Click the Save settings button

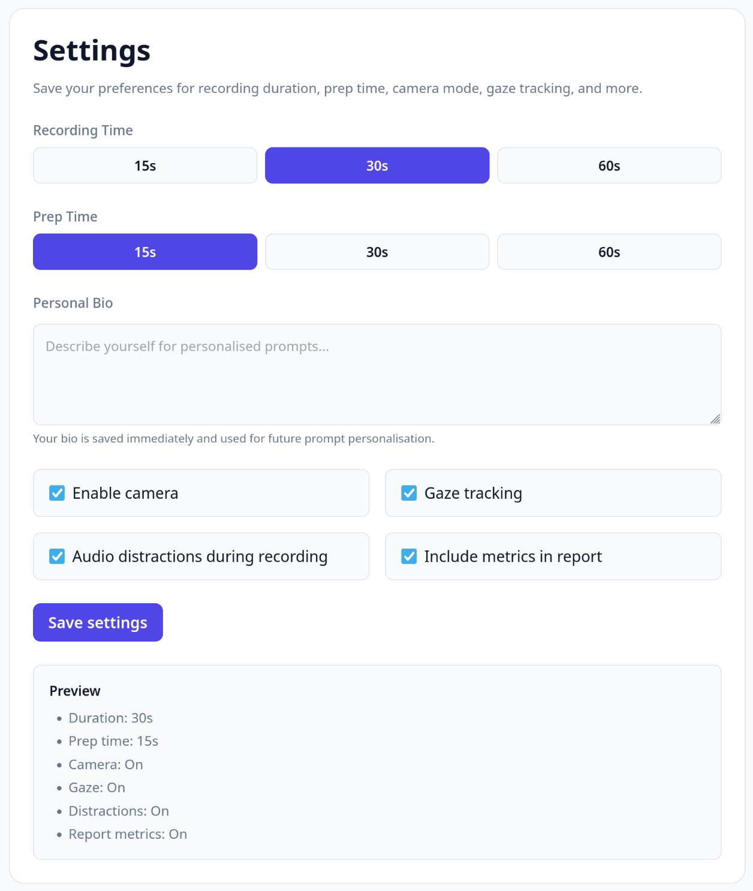[98, 622]
